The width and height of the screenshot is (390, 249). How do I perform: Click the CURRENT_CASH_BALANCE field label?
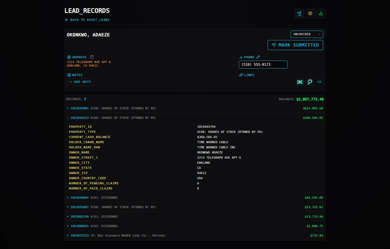pos(90,137)
